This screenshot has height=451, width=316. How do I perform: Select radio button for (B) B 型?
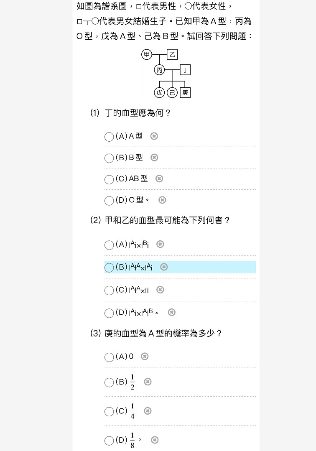[x=109, y=158]
